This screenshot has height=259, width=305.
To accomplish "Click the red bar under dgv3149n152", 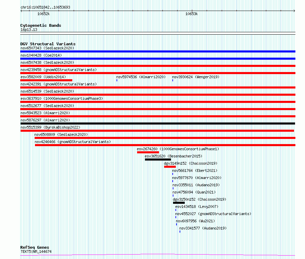I will (170, 167).
